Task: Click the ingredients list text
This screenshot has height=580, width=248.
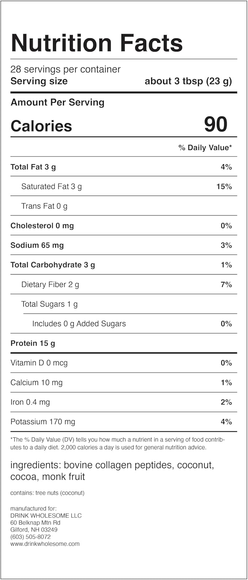Action: [x=112, y=471]
